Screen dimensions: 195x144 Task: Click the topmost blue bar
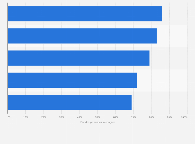point(85,14)
